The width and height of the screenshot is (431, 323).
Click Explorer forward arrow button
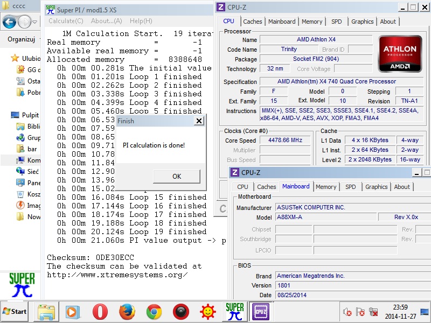[x=24, y=22]
